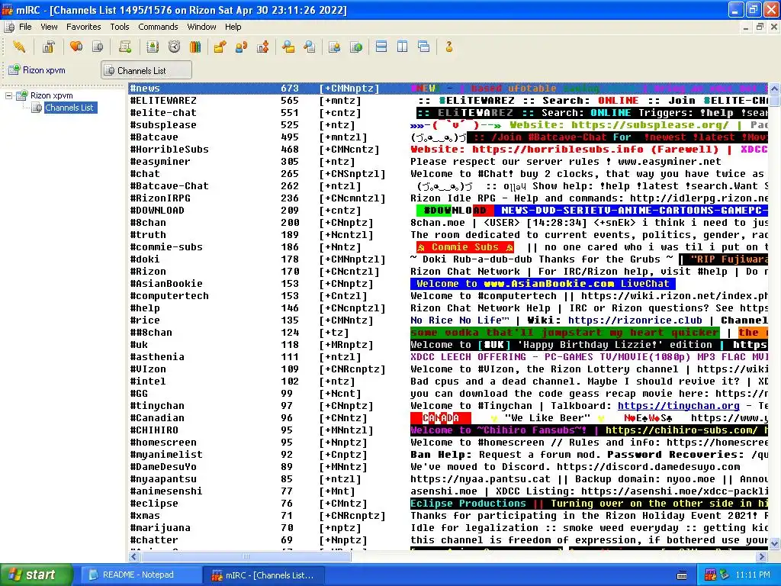Open the Scripts Editor scroll icon
781x586 pixels.
tap(125, 47)
